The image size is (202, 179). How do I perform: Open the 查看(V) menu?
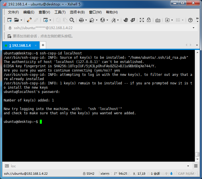(44, 12)
